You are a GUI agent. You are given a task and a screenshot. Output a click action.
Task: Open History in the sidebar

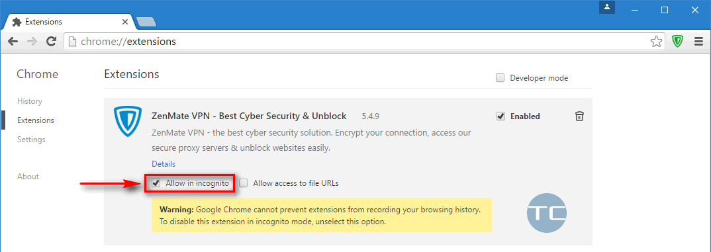tap(30, 101)
